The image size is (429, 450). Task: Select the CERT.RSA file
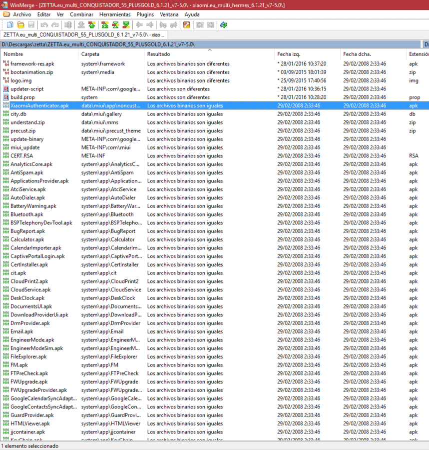point(21,155)
